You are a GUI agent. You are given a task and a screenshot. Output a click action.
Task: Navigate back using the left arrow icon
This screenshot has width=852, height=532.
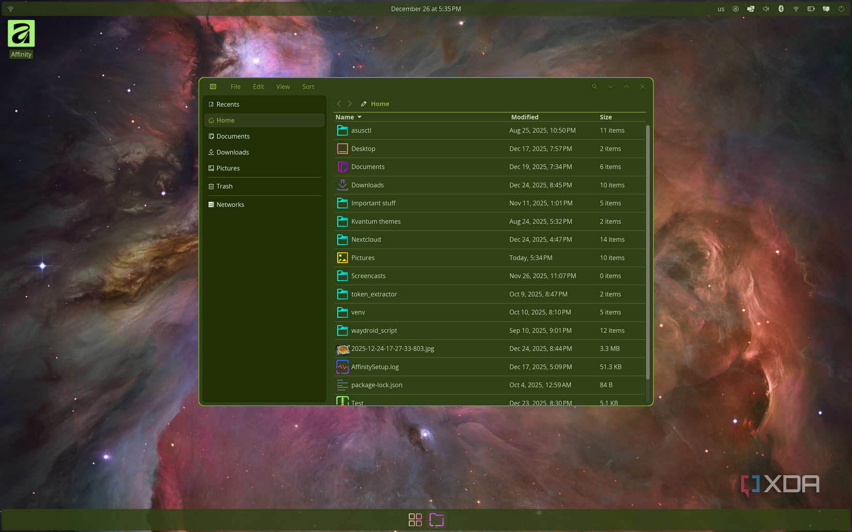pos(339,104)
